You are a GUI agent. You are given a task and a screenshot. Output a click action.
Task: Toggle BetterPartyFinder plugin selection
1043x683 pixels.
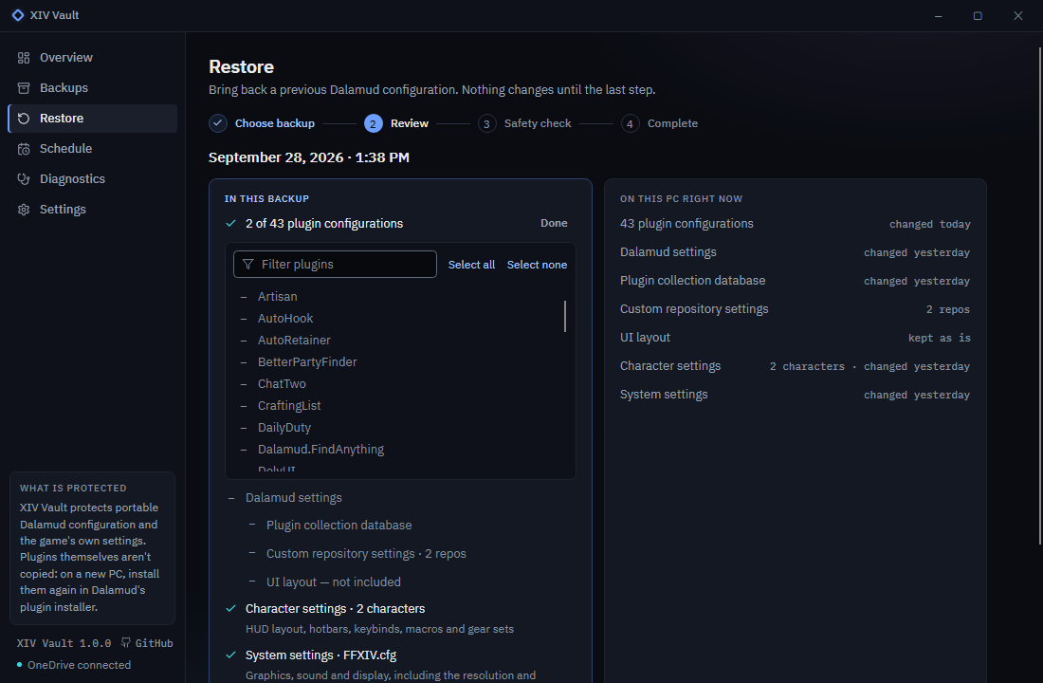(244, 362)
